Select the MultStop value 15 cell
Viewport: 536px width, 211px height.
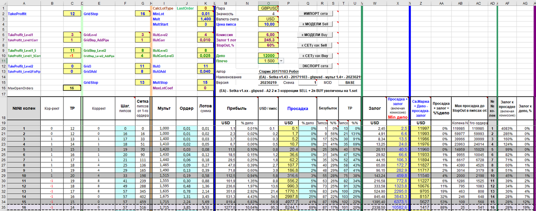click(x=205, y=82)
